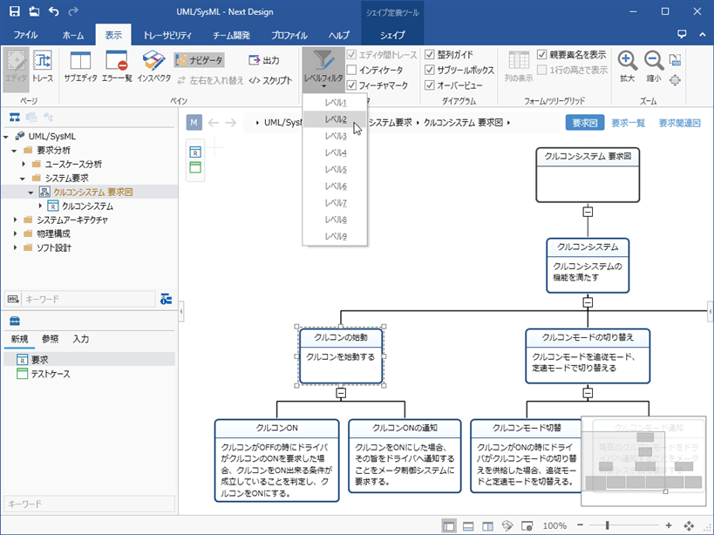Toggle the 整列ガイド checkbox

point(429,55)
